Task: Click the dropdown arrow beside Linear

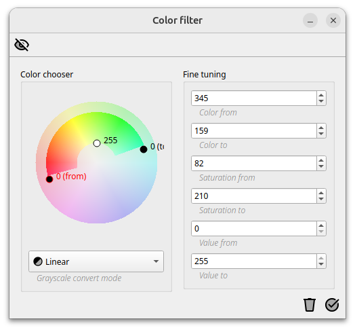Action: click(x=156, y=261)
